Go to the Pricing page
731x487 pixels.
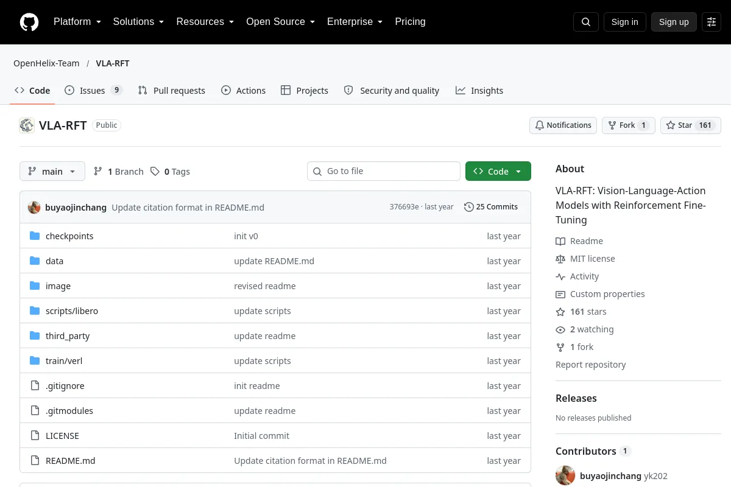[x=410, y=22]
